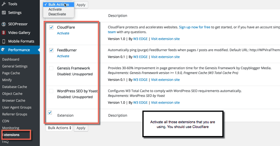This screenshot has height=146, width=280.
Task: Open General Settings under Performance
Action: click(x=15, y=66)
